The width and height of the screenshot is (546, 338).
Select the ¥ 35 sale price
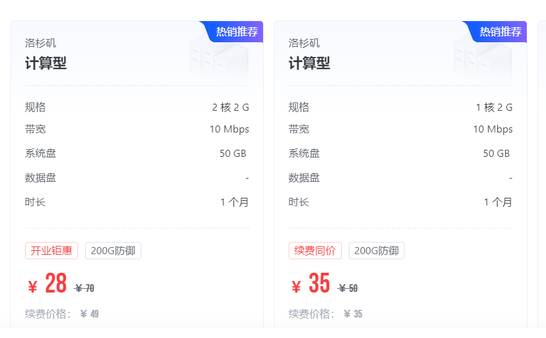point(311,284)
